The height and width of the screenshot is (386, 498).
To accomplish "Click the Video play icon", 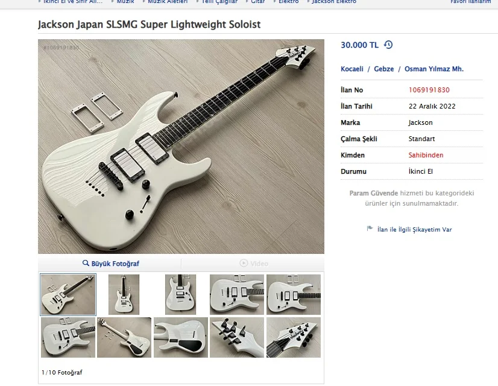I will pos(244,264).
